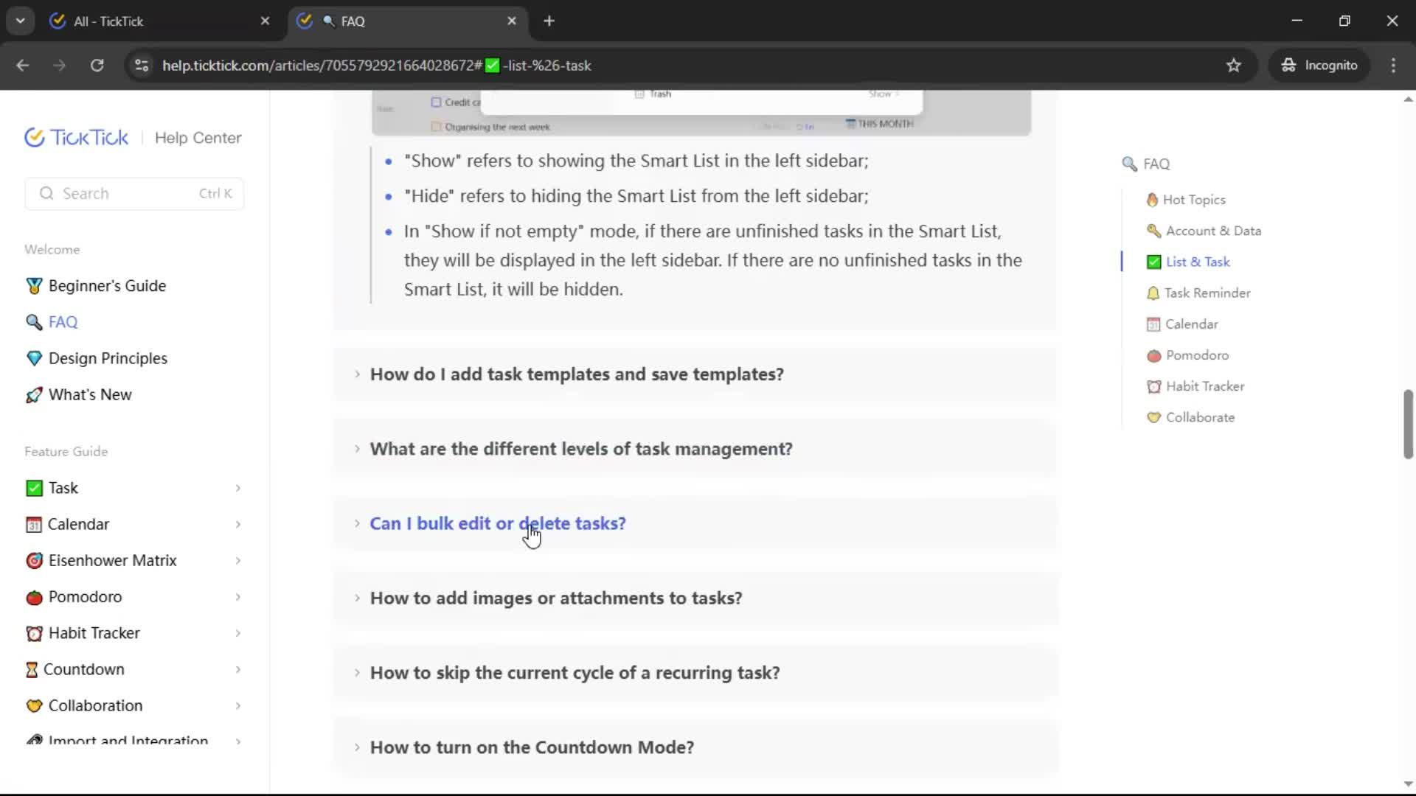Screen dimensions: 1416x796
Task: Click the Pomodoro tomato icon in sidebar
Action: pos(34,597)
